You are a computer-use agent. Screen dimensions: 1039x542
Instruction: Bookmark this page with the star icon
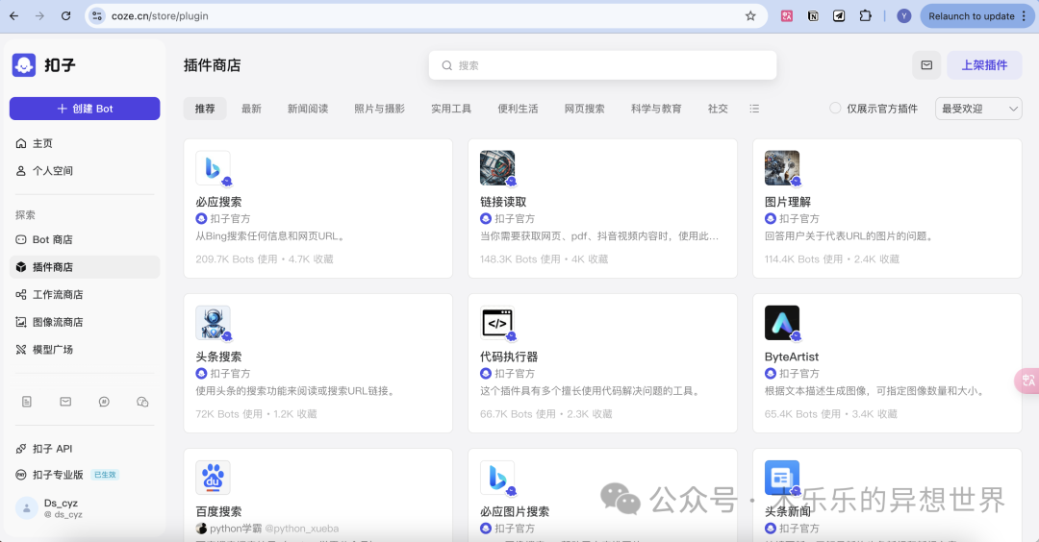coord(750,16)
